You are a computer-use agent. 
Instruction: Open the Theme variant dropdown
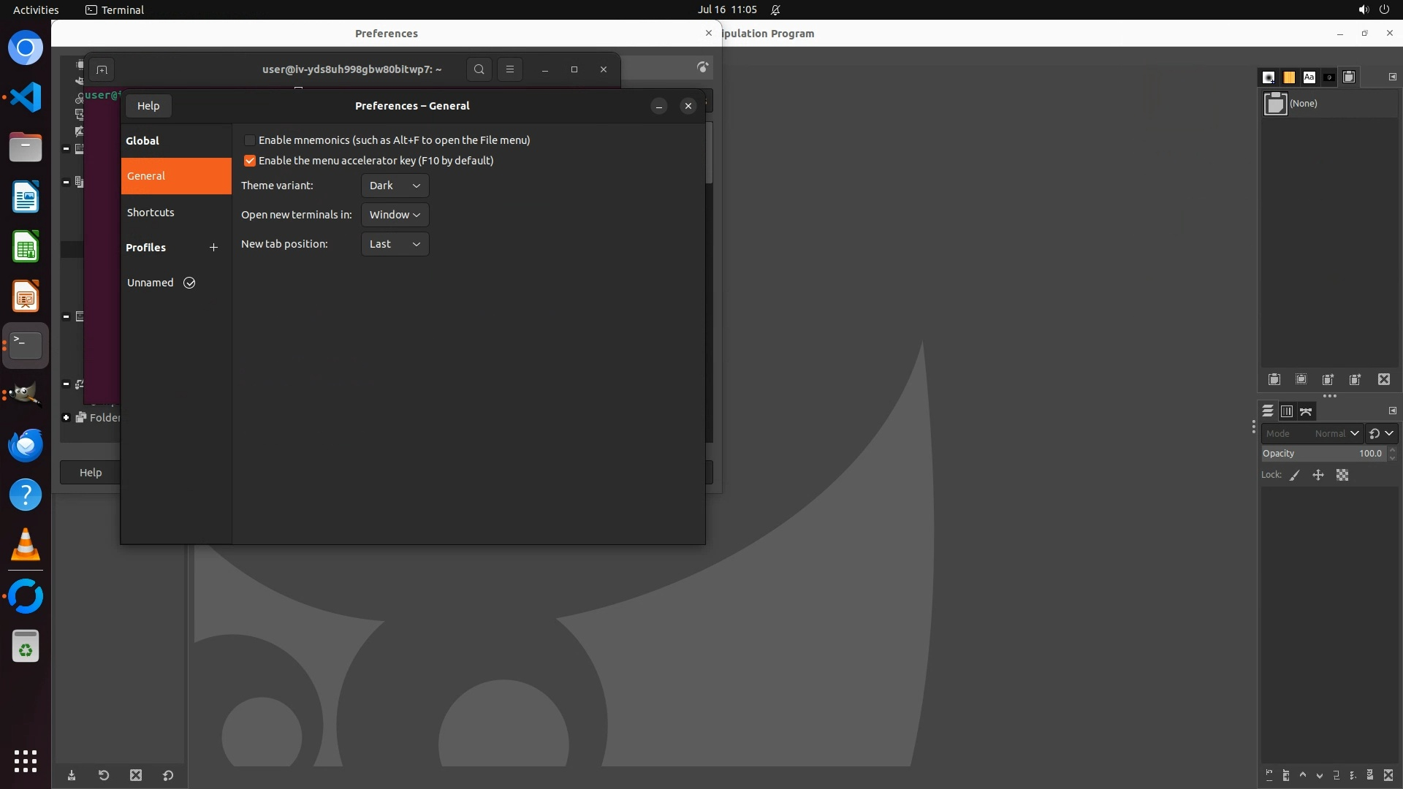[x=395, y=186]
